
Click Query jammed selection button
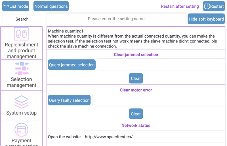pos(72,65)
